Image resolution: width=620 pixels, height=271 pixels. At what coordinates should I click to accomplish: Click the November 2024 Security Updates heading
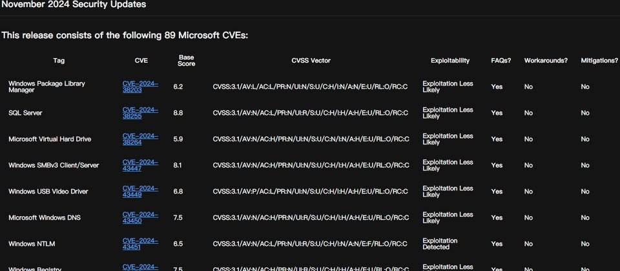[74, 5]
